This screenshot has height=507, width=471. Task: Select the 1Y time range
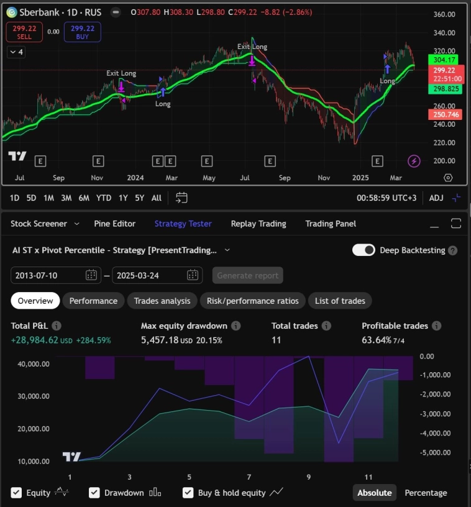tap(123, 198)
